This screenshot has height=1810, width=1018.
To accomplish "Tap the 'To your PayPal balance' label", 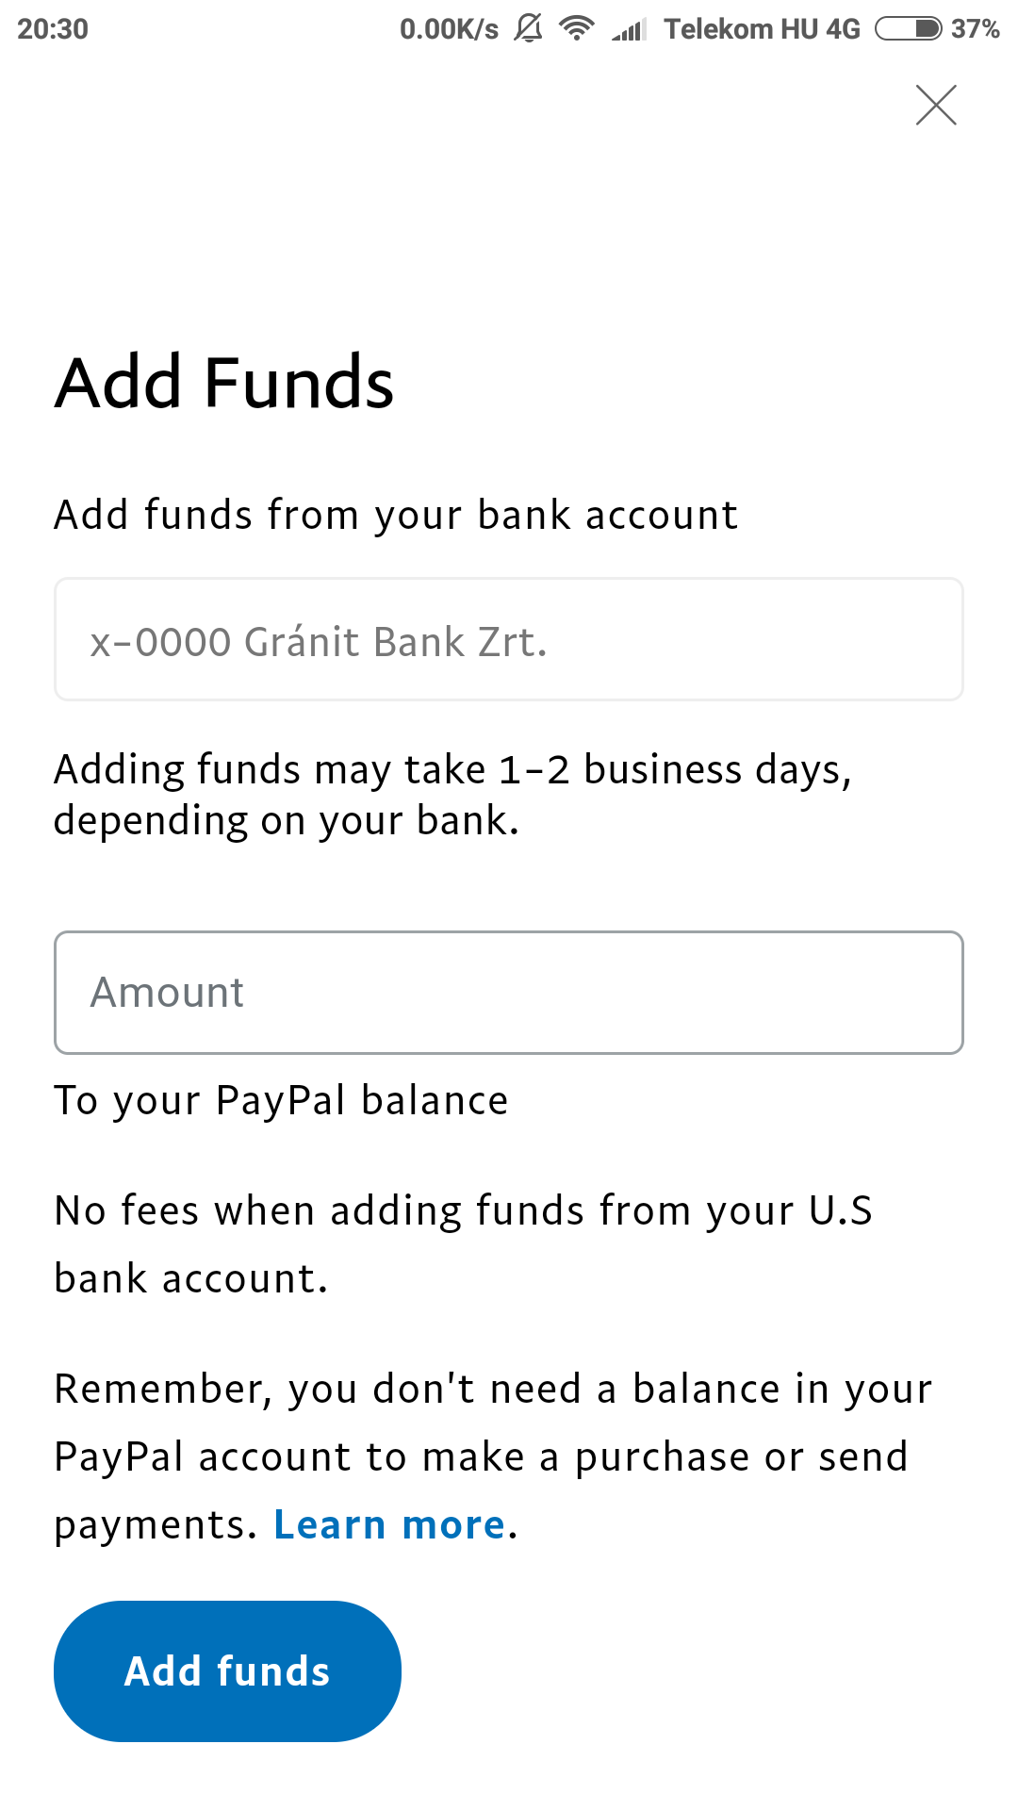I will coord(281,1100).
